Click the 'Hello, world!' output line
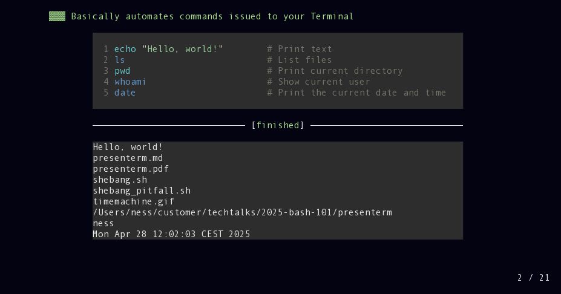The width and height of the screenshot is (561, 294). pos(128,147)
